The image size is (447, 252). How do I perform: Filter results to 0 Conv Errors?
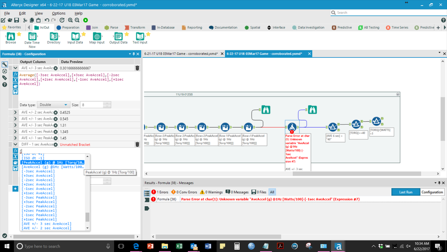point(184,192)
